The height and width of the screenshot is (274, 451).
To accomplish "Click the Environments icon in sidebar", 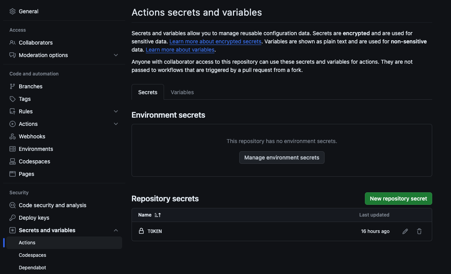I will 13,149.
